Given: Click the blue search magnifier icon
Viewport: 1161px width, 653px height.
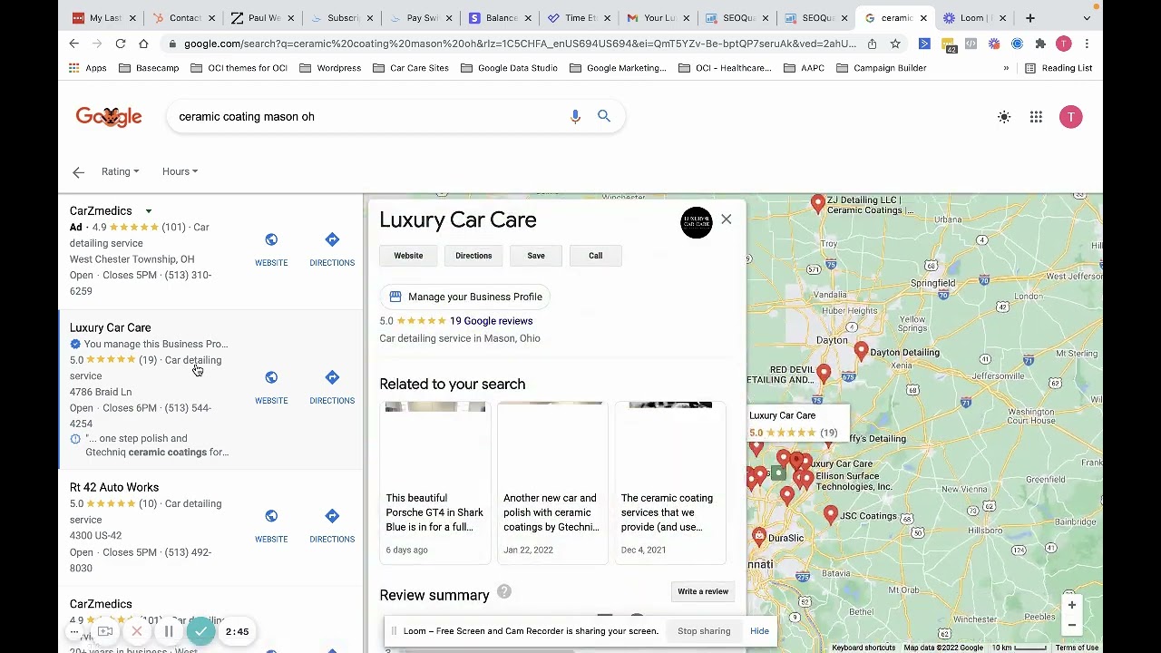Looking at the screenshot, I should [604, 116].
